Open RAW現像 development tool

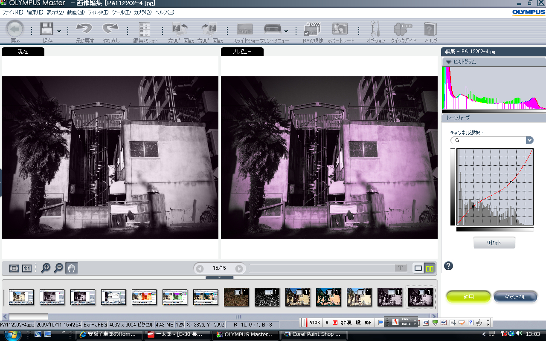(x=312, y=29)
